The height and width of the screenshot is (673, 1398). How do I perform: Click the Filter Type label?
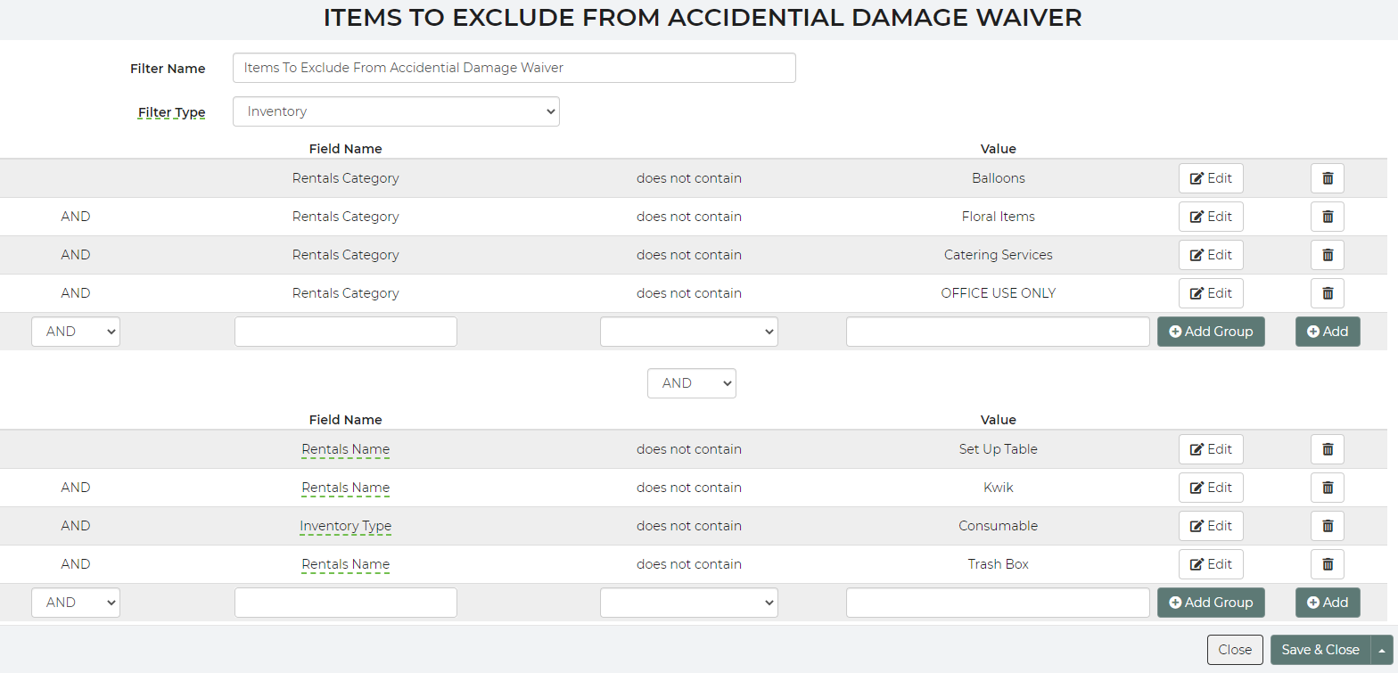pos(171,112)
